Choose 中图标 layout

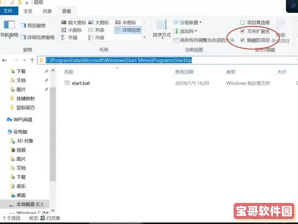(x=126, y=22)
